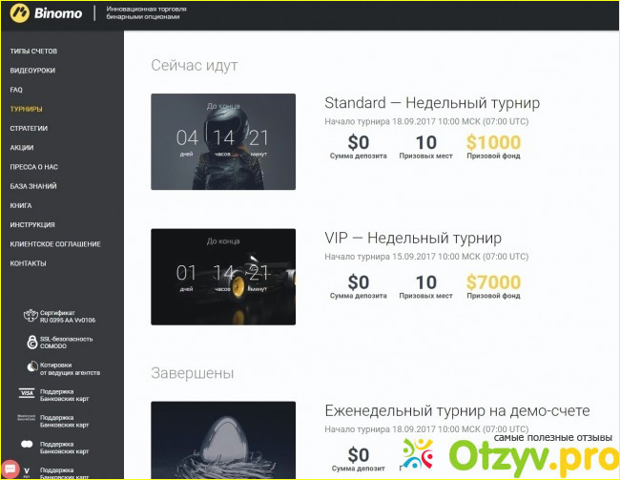The height and width of the screenshot is (480, 620).
Task: Click the VIP tournament countdown thumbnail
Action: [x=224, y=276]
